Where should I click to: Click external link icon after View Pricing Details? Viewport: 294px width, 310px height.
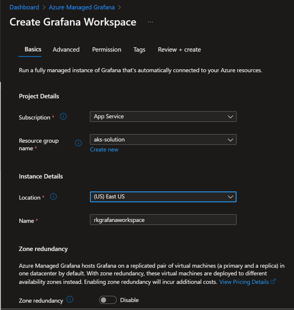click(x=273, y=282)
